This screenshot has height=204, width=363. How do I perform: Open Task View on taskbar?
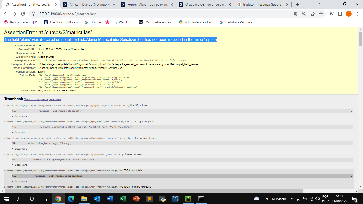click(x=45, y=199)
